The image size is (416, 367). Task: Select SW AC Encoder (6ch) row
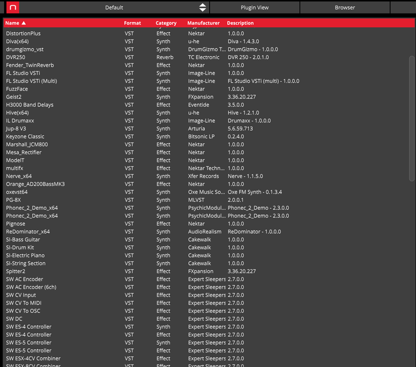[209, 287]
